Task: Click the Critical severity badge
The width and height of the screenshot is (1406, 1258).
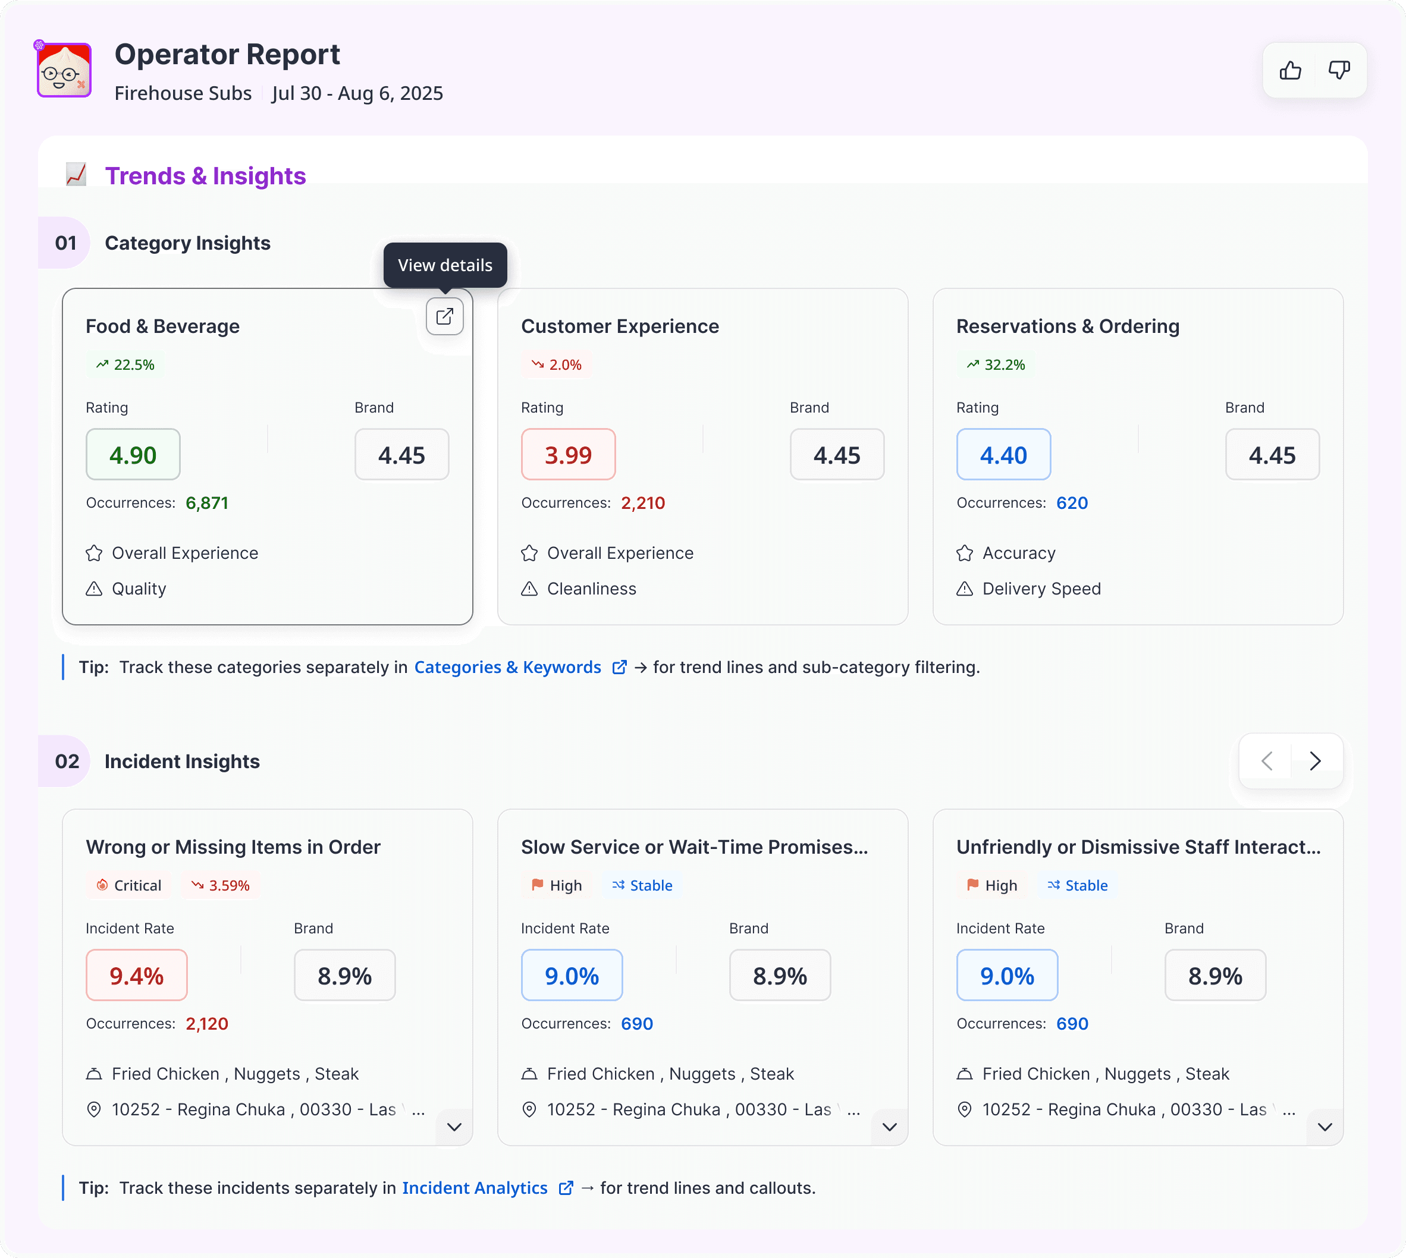Action: point(129,885)
